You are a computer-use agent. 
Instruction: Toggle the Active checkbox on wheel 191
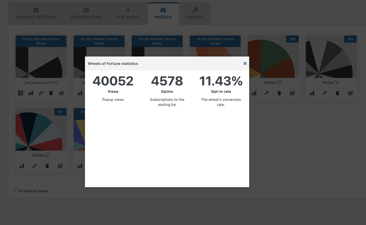click(47, 155)
